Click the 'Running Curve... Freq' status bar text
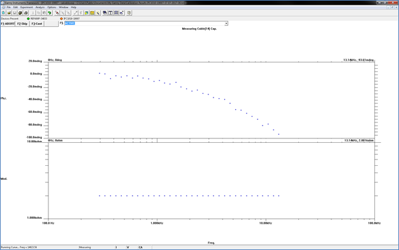 pos(19,247)
